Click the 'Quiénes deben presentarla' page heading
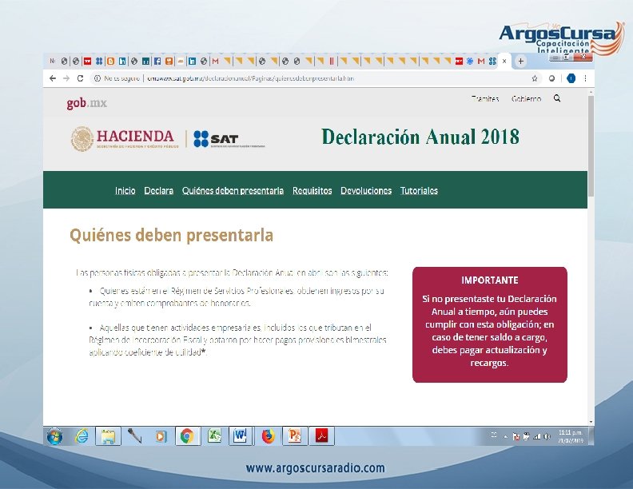Screen dimensions: 633x489 tap(172, 235)
